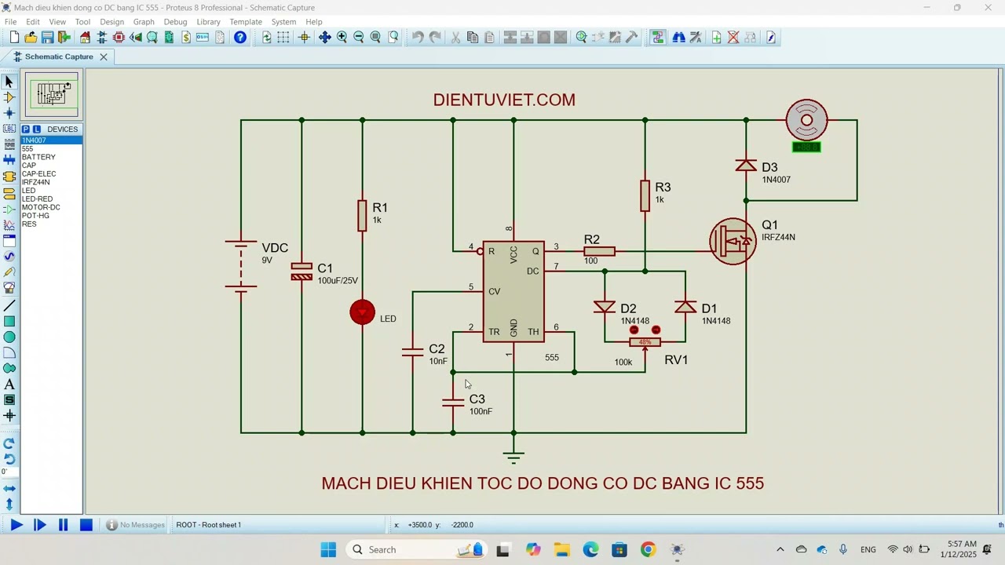The width and height of the screenshot is (1005, 565).
Task: Activate Component Mode in the left toolbar
Action: (x=9, y=97)
